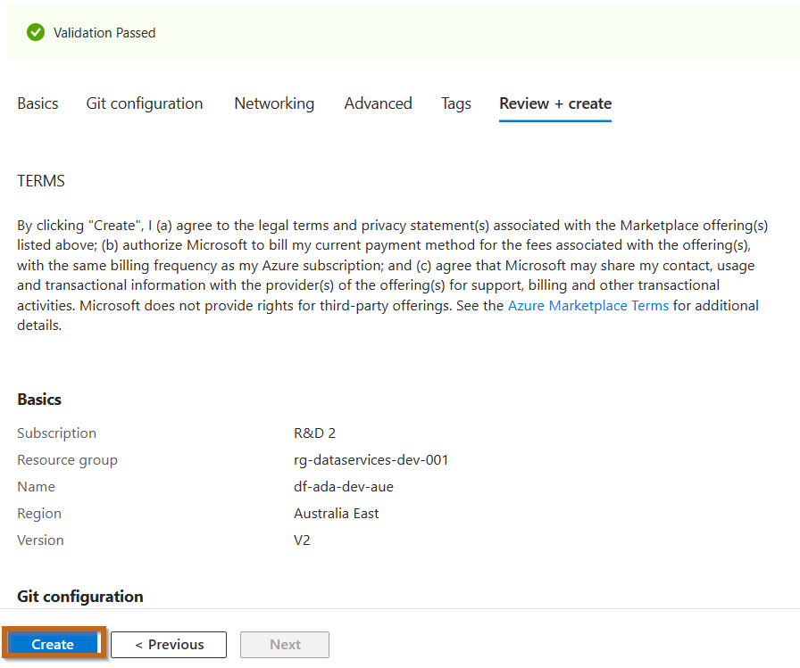Click the Name label
800x668 pixels.
point(37,487)
